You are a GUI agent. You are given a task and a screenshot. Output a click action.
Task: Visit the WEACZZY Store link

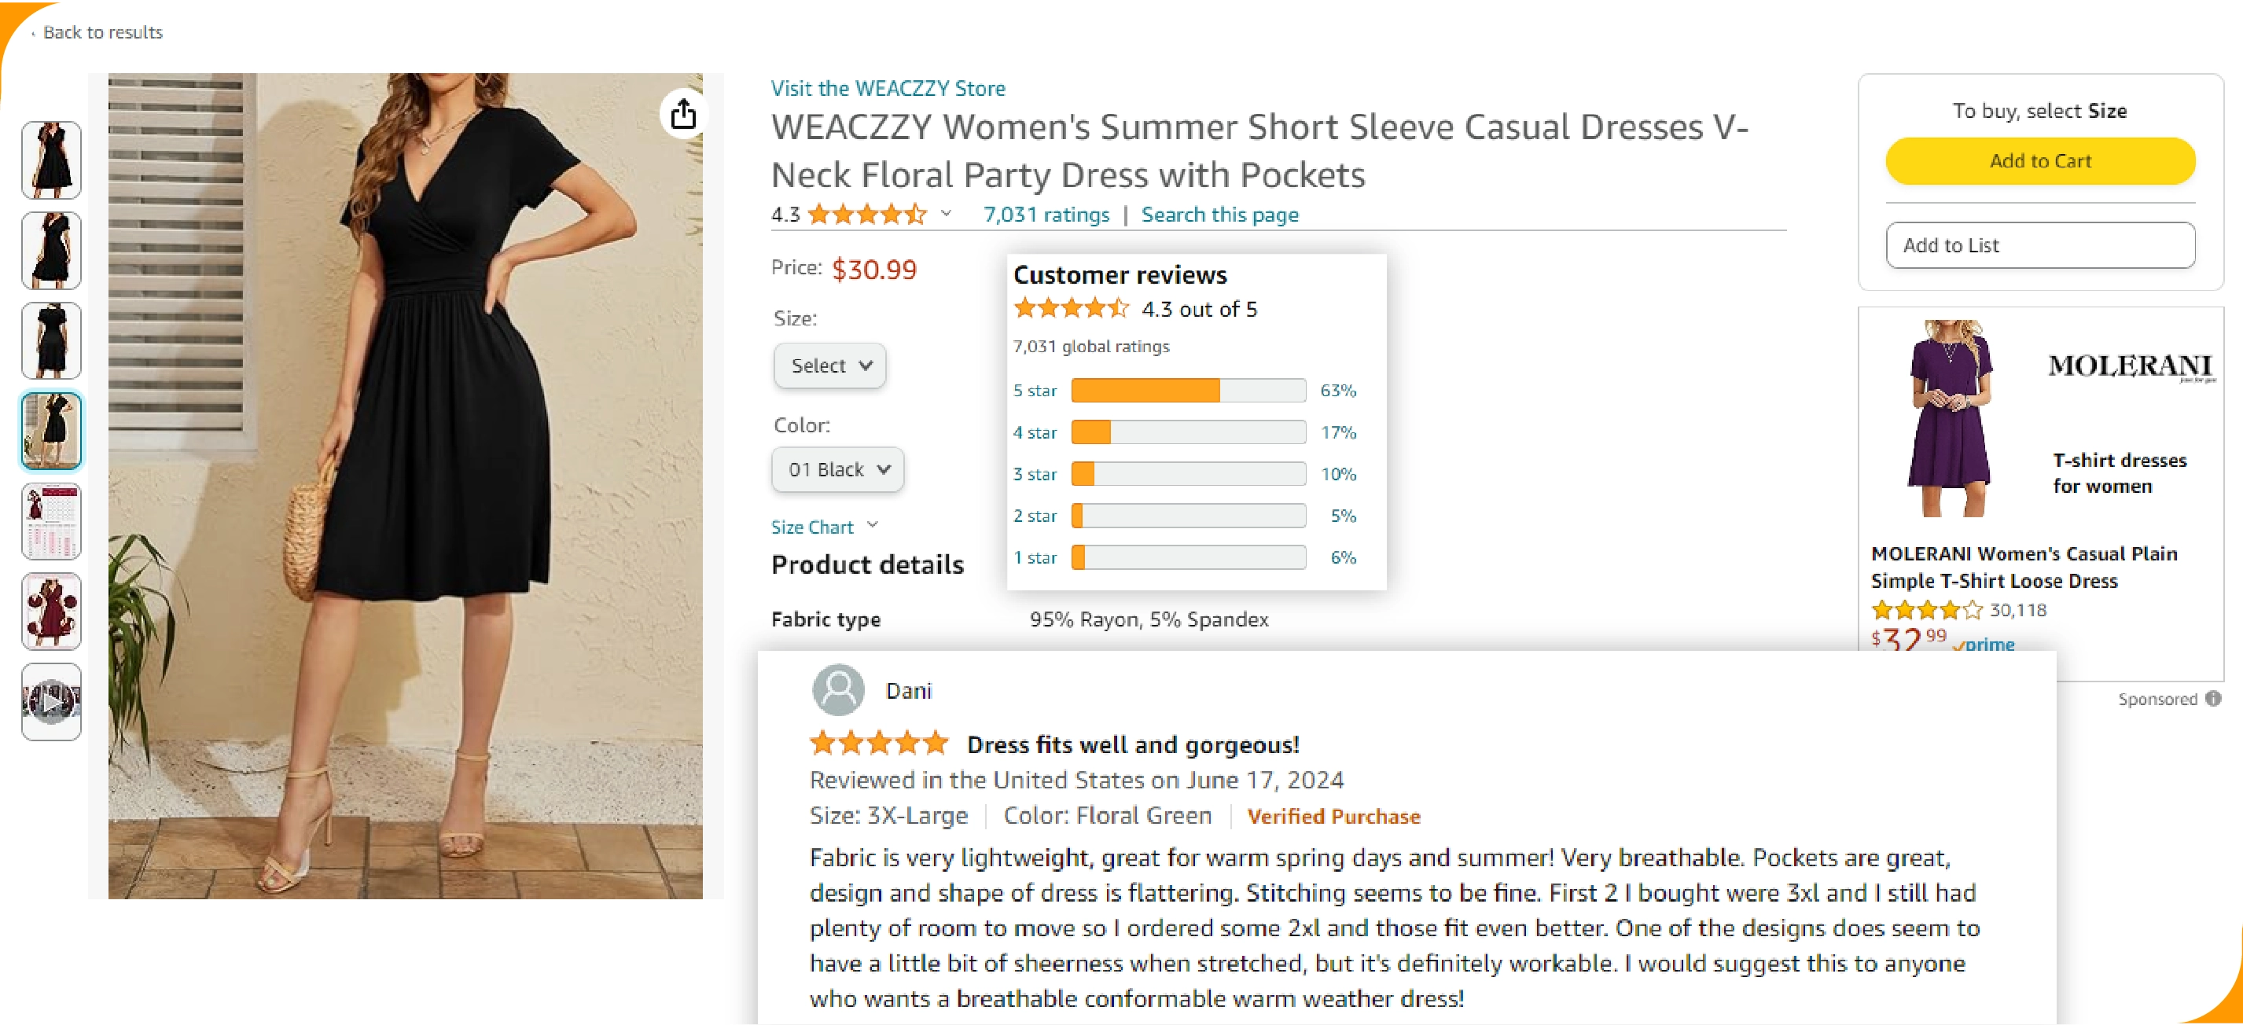point(888,88)
